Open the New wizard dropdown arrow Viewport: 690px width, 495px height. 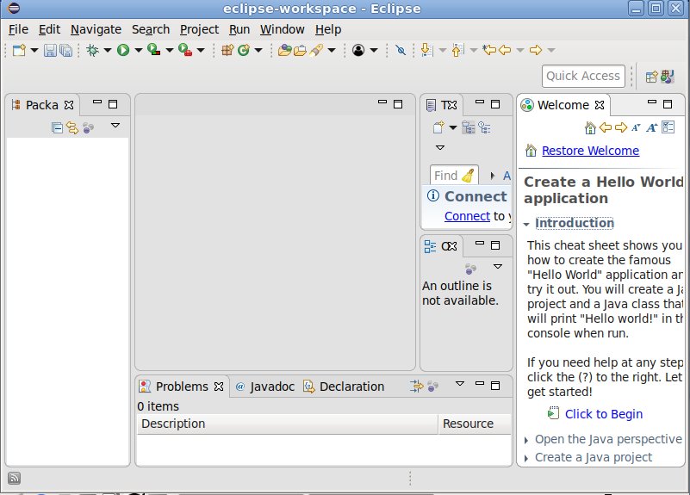(34, 50)
